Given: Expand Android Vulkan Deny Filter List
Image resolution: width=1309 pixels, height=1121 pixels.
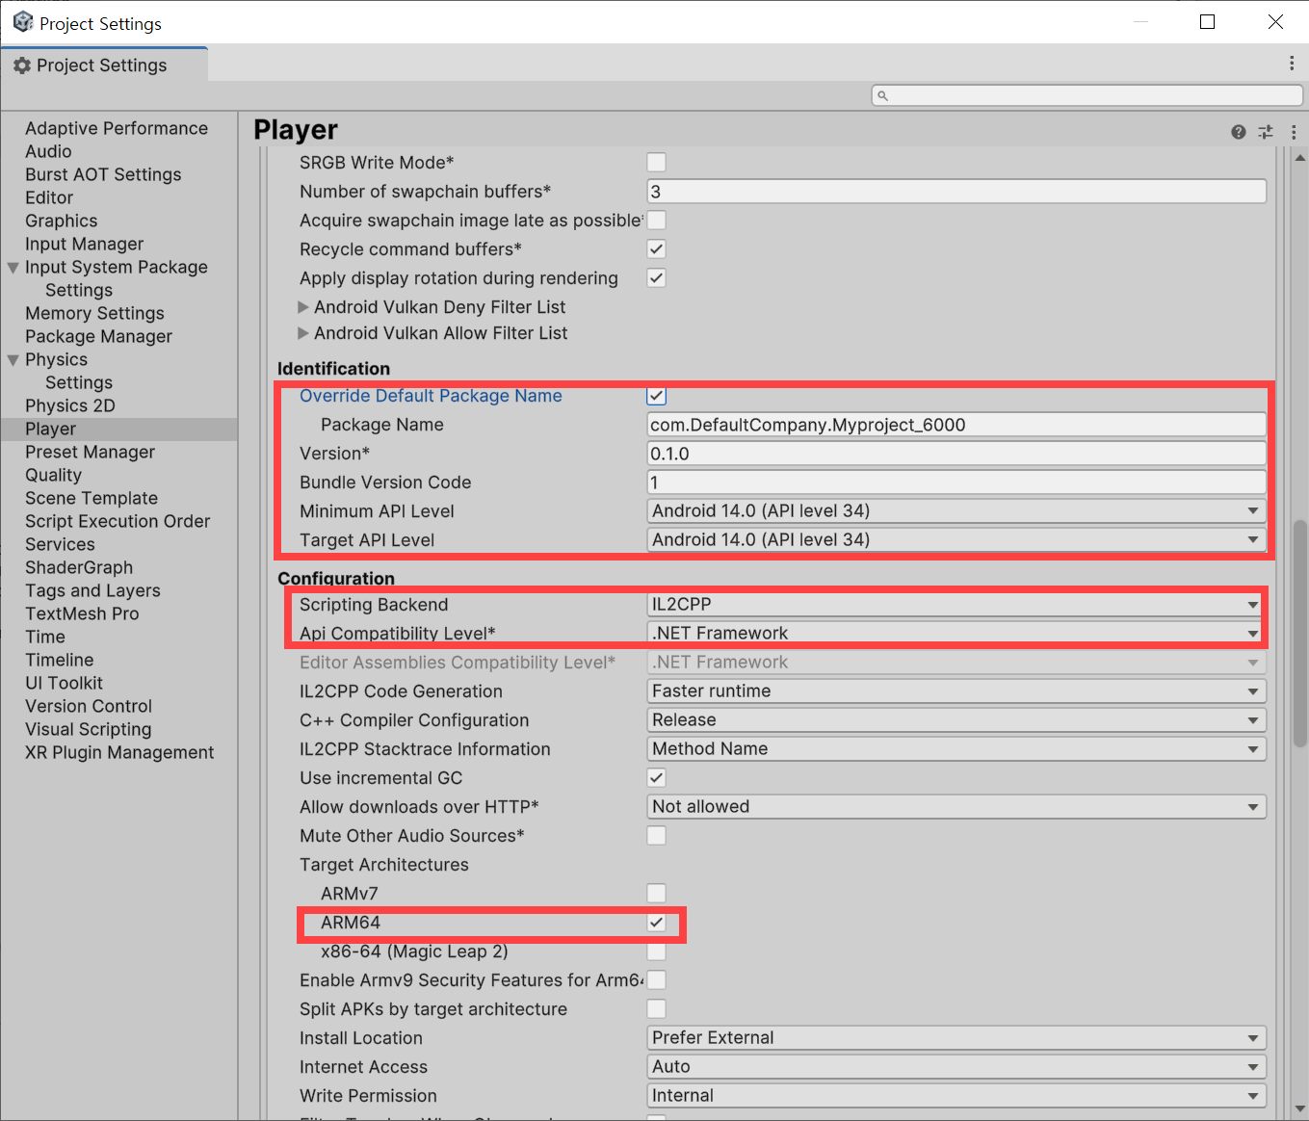Looking at the screenshot, I should point(303,307).
